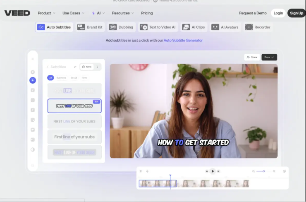Select the All style filter
306x202 pixels.
[x=50, y=78]
